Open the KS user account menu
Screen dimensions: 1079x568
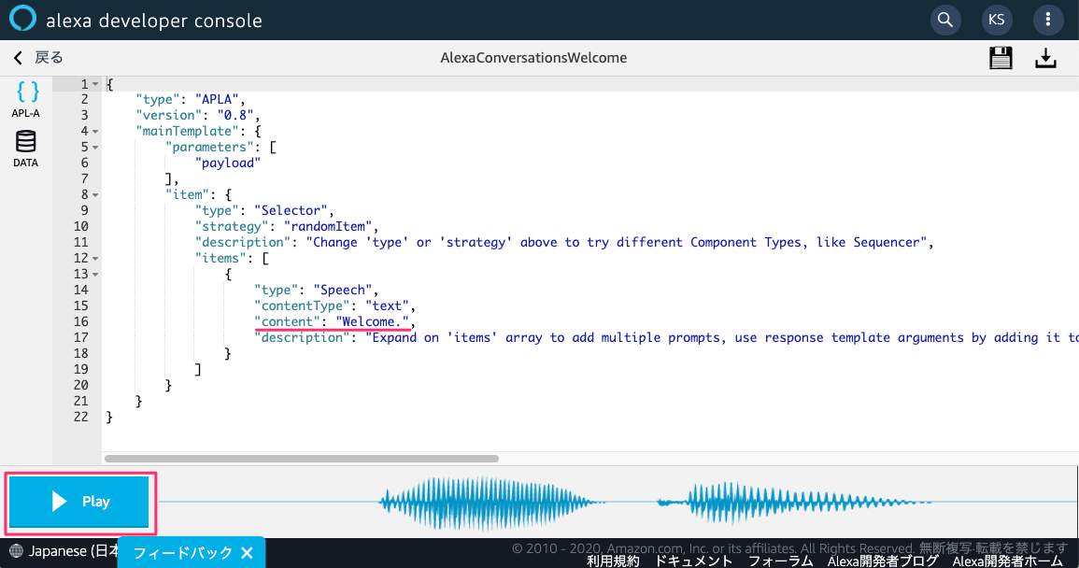pos(997,20)
